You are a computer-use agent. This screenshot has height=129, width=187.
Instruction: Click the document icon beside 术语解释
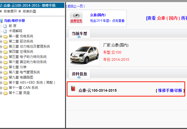pyautogui.click(x=5, y=31)
